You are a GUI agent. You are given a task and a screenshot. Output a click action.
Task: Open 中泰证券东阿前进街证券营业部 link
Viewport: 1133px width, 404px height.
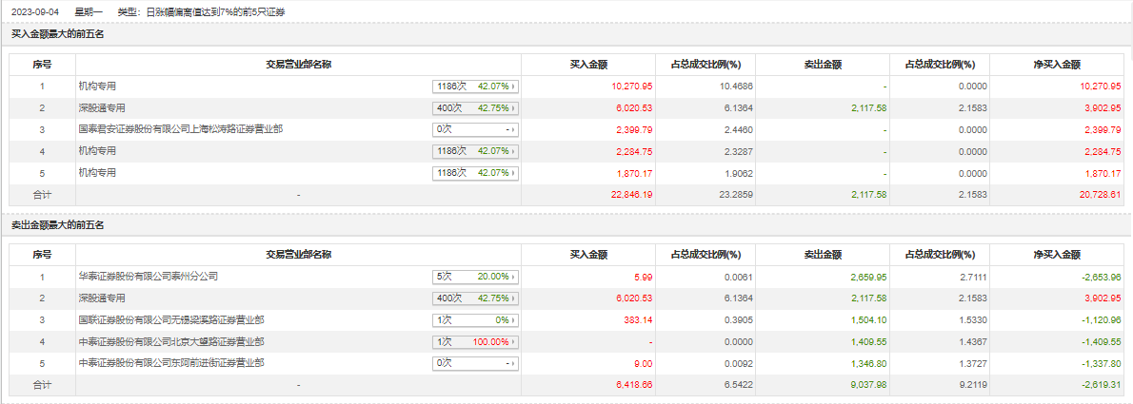171,363
